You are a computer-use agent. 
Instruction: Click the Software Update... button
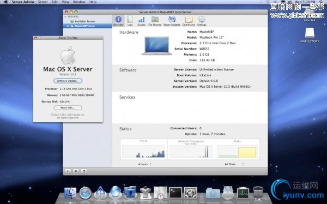click(68, 81)
